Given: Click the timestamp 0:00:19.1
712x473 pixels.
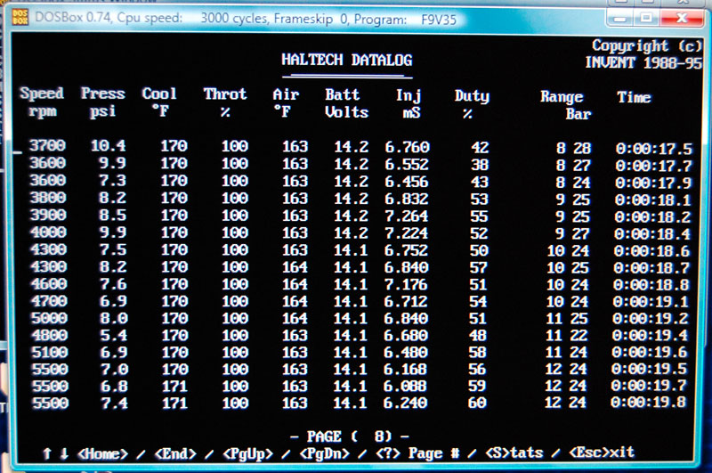Looking at the screenshot, I should point(651,301).
